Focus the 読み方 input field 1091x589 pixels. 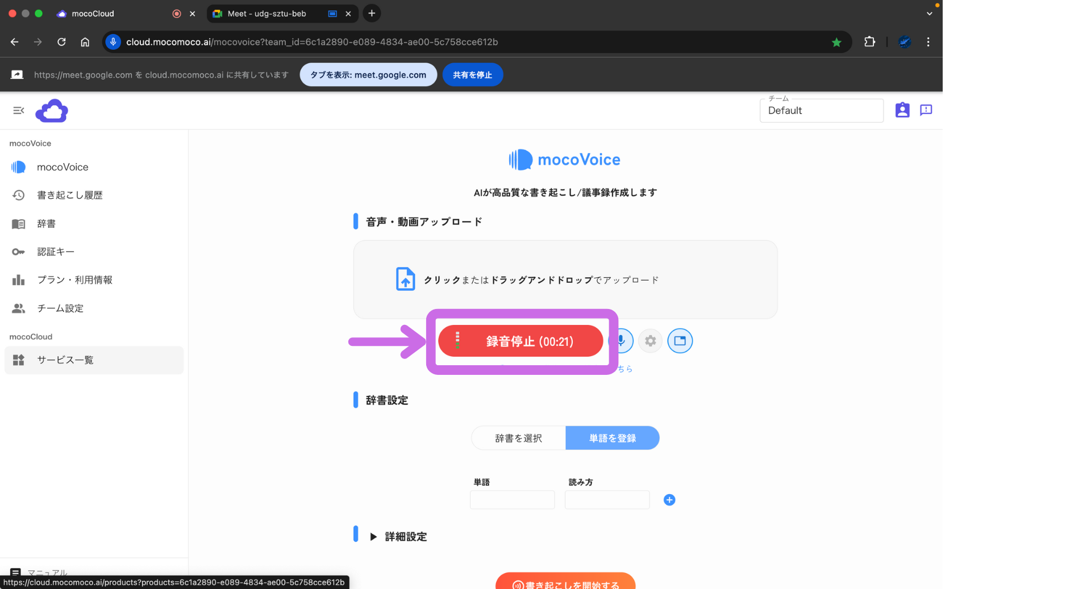[607, 500]
